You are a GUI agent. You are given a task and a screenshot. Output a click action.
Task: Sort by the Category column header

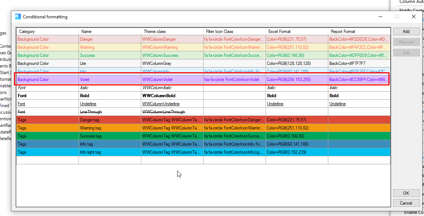click(x=47, y=32)
